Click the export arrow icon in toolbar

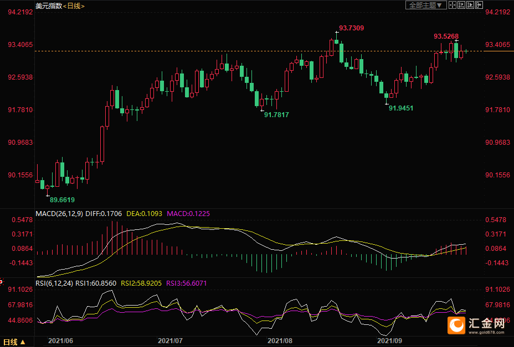click(479, 5)
